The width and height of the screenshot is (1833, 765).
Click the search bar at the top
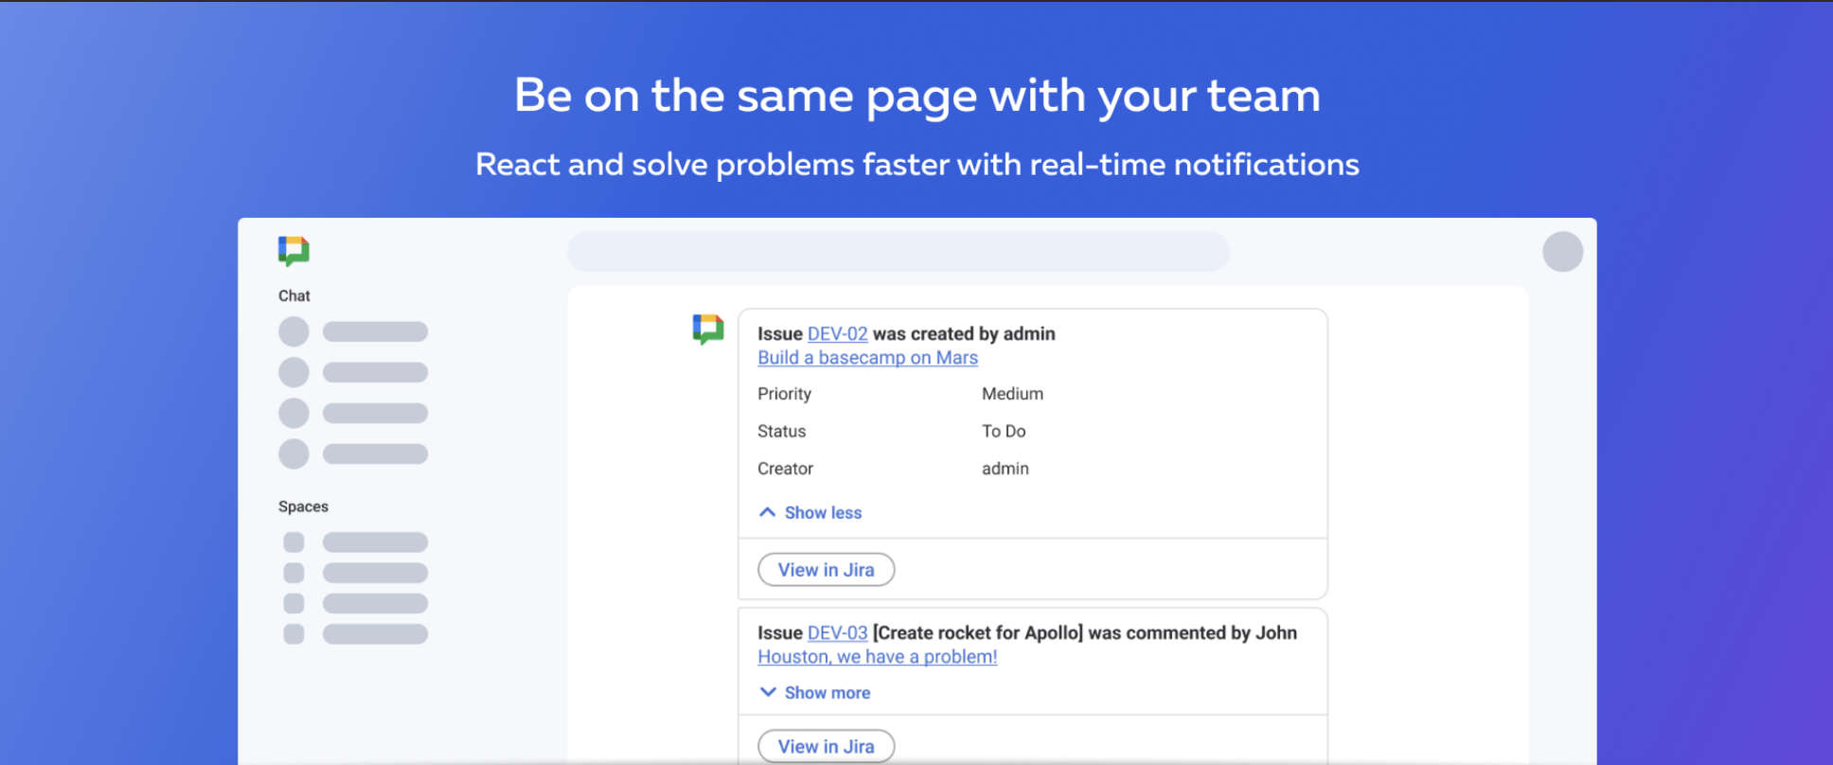[898, 252]
